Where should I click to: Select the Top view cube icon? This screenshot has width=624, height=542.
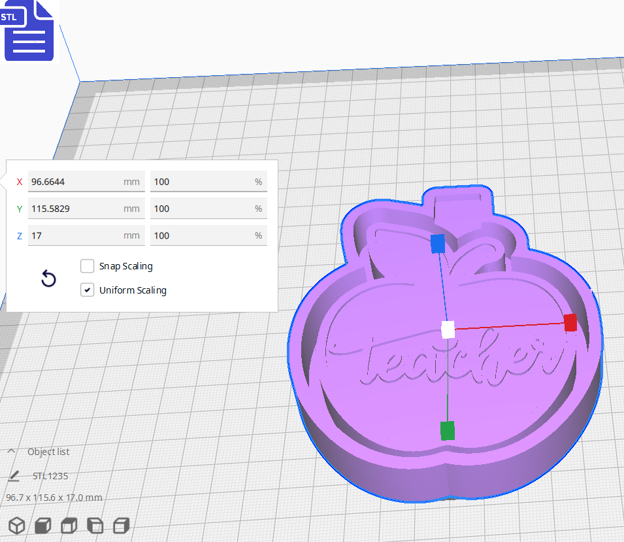[69, 526]
